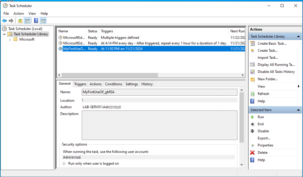
Task: Click the Forward arrow toolbar icon
Action: (x=11, y=21)
